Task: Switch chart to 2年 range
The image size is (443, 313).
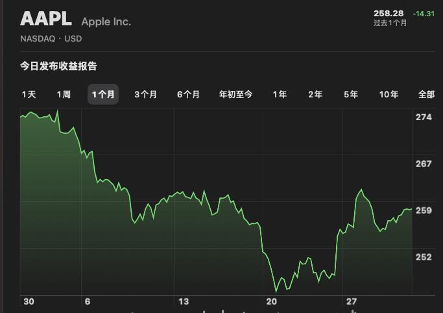Action: [x=315, y=95]
